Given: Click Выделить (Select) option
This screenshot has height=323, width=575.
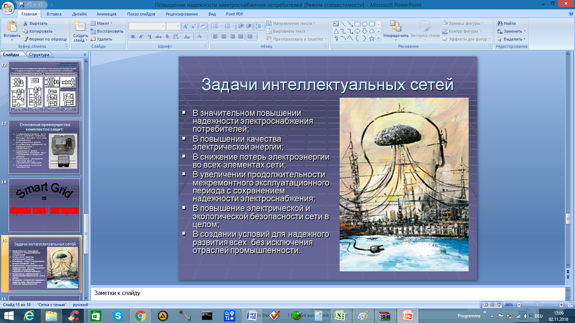Looking at the screenshot, I should [x=511, y=39].
